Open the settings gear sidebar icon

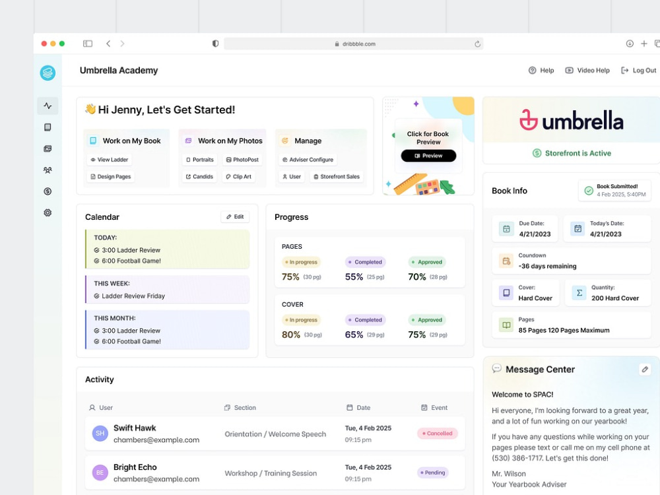(x=48, y=213)
